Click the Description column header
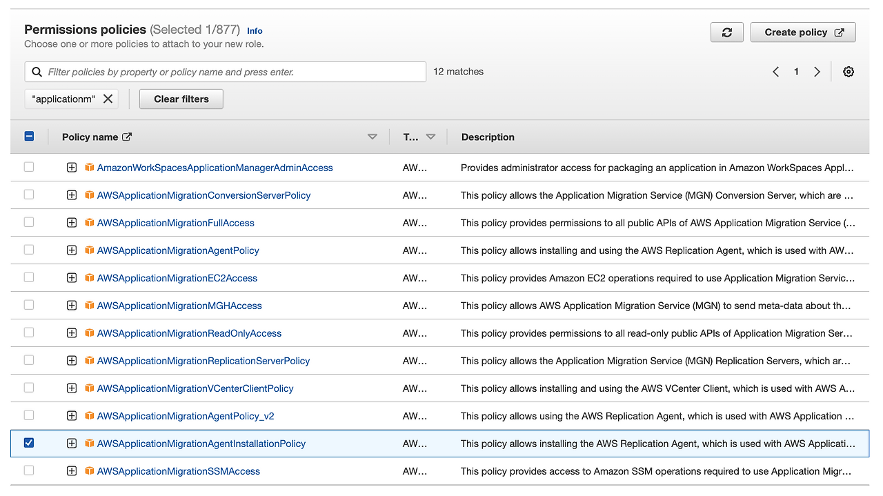Image resolution: width=883 pixels, height=496 pixels. click(x=488, y=137)
